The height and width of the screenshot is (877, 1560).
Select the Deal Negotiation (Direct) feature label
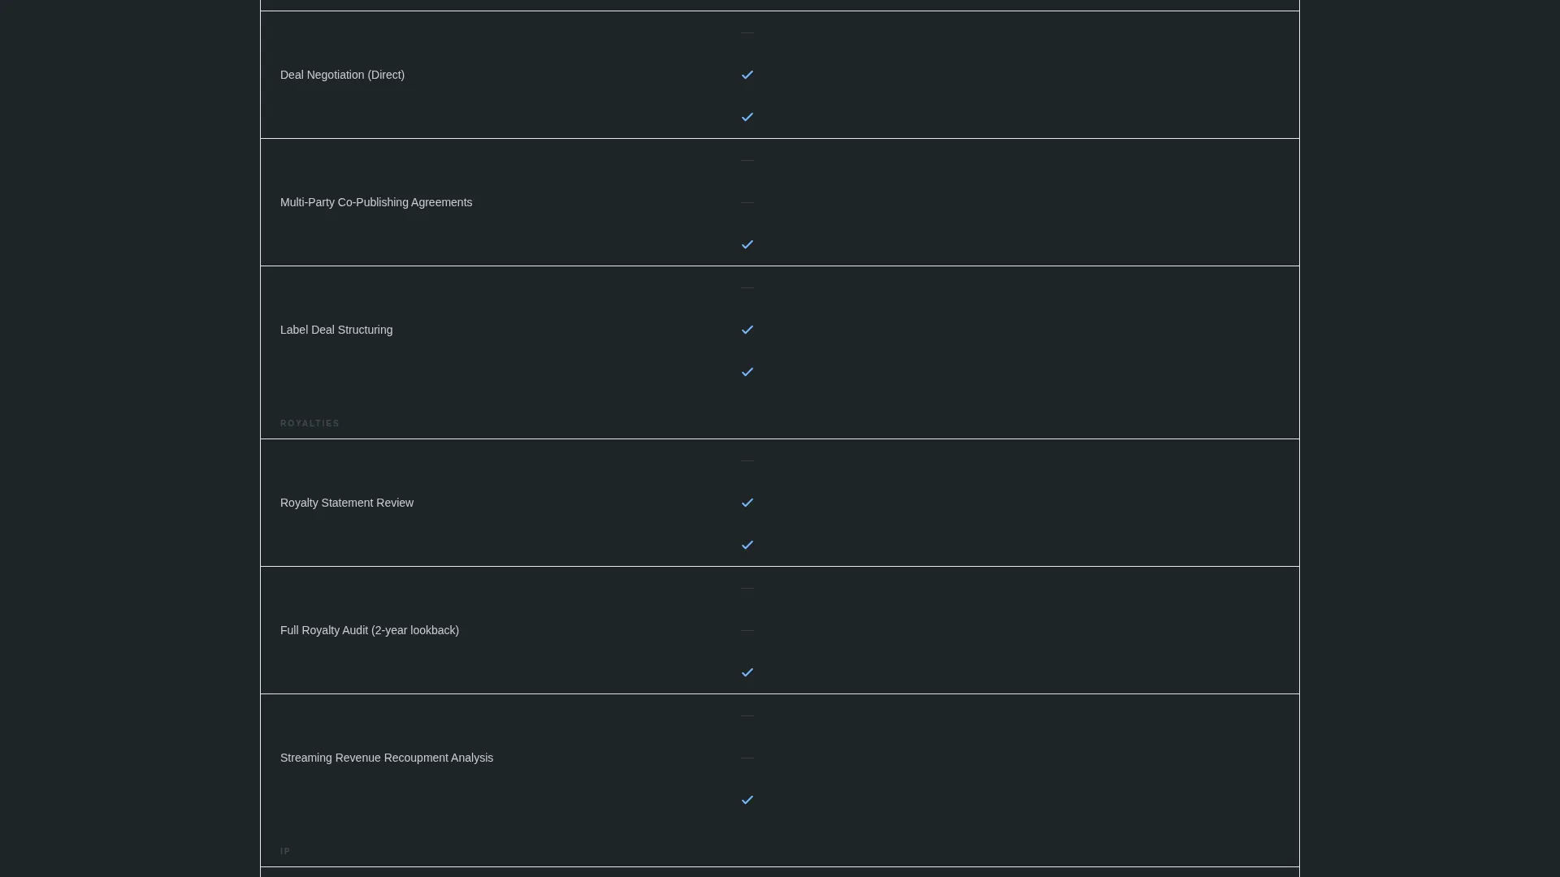(342, 75)
